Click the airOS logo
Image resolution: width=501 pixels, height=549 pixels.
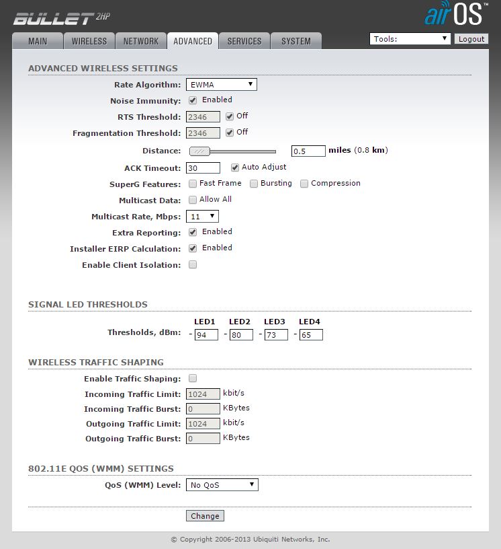(456, 13)
